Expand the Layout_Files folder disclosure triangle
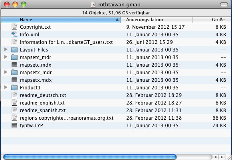Image resolution: width=232 pixels, height=160 pixels. point(6,49)
